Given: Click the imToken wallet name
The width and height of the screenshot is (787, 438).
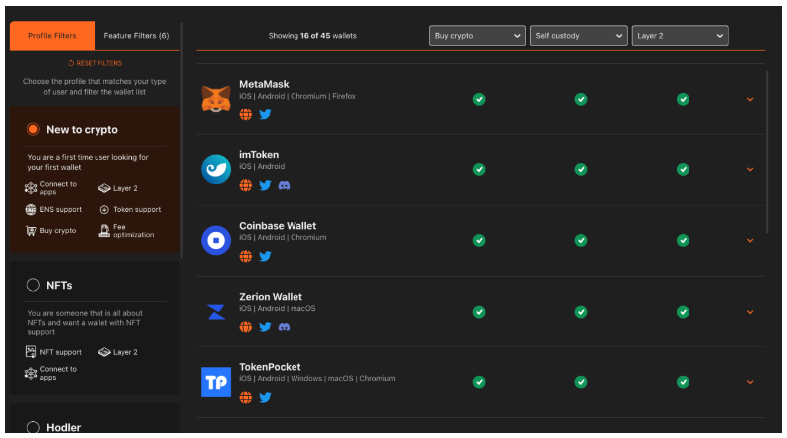Looking at the screenshot, I should (x=259, y=154).
